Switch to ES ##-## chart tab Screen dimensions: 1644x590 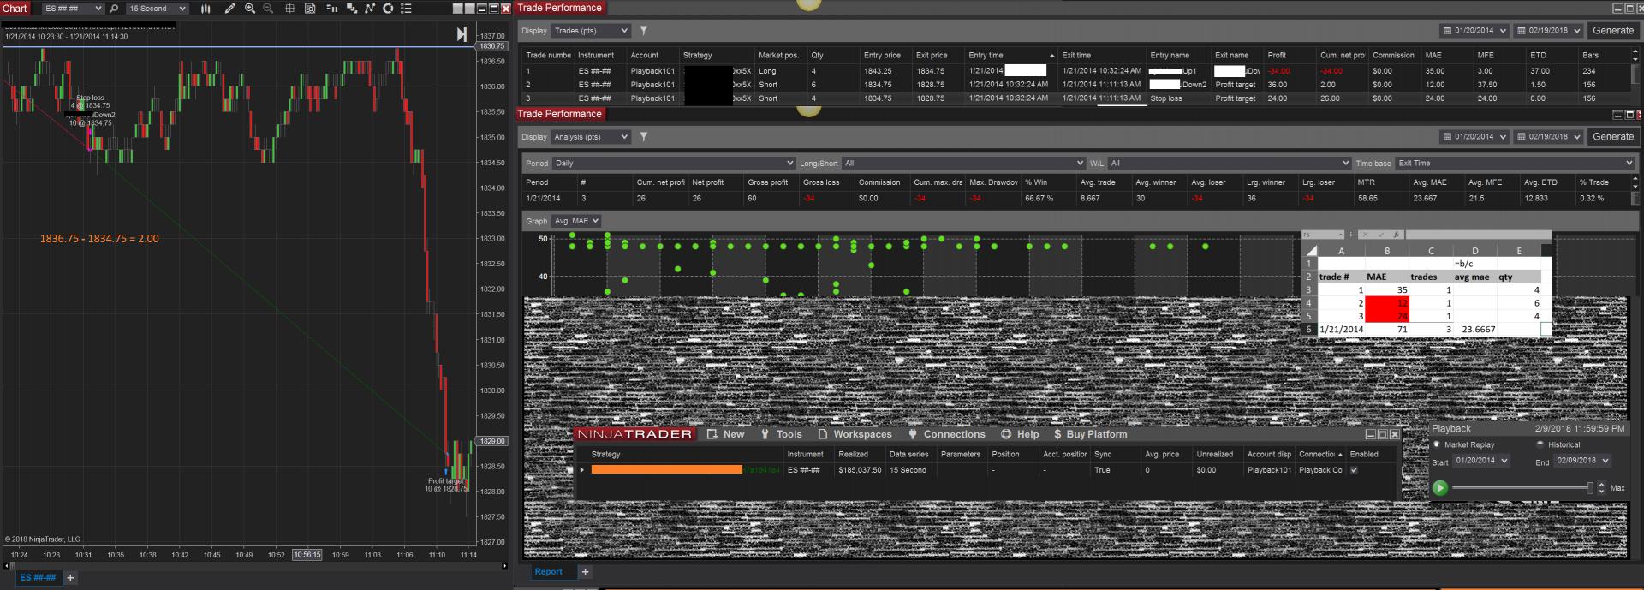(38, 578)
